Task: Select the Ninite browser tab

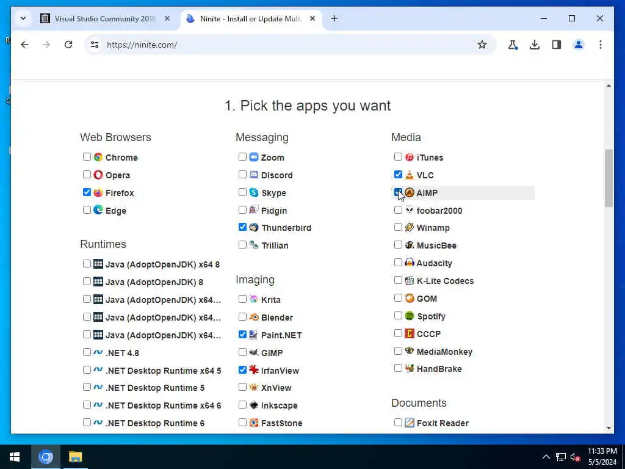Action: (251, 19)
